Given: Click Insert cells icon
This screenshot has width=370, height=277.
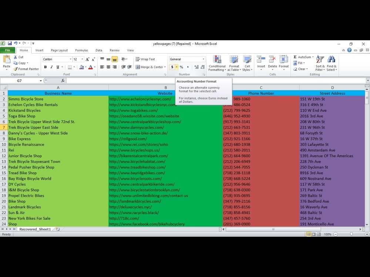Looking at the screenshot, I should tap(261, 59).
